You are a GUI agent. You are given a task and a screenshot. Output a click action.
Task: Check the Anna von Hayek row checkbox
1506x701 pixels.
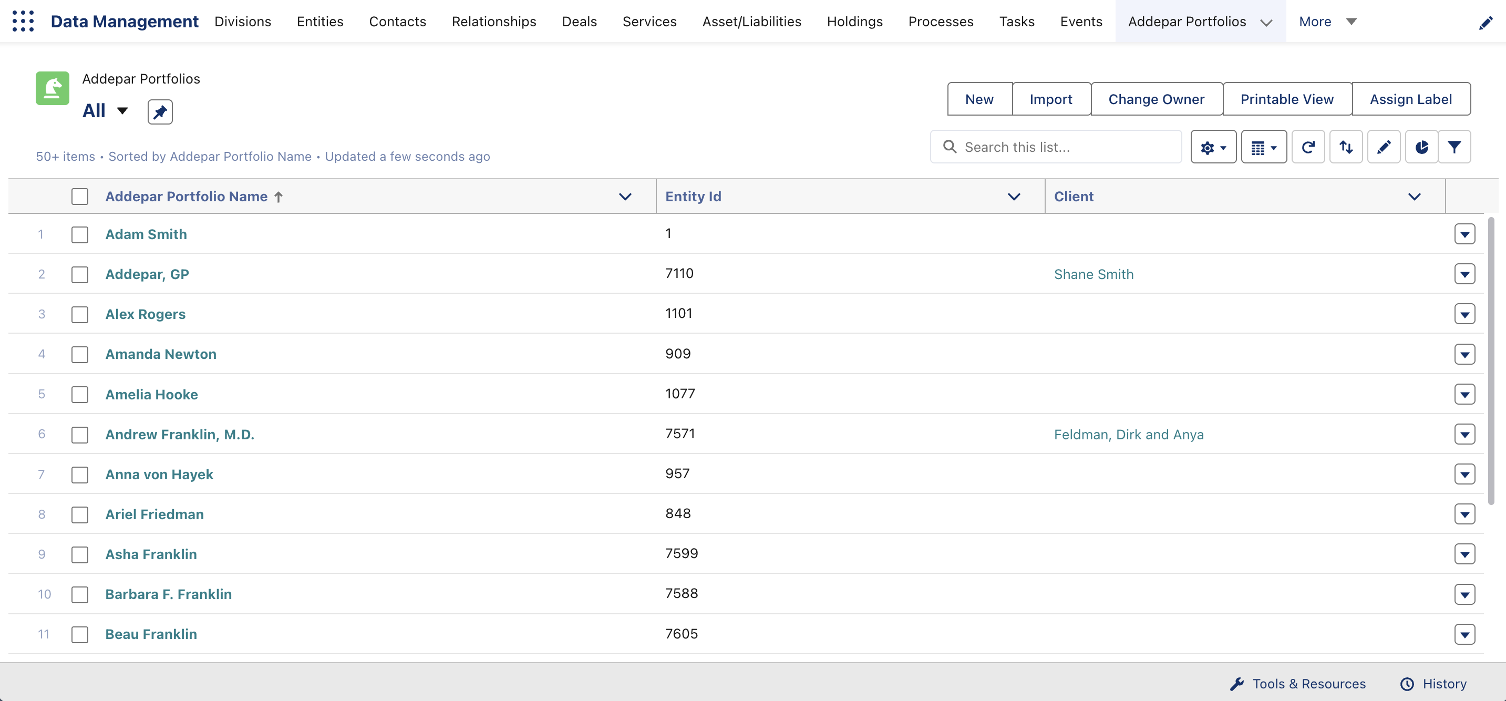[80, 475]
